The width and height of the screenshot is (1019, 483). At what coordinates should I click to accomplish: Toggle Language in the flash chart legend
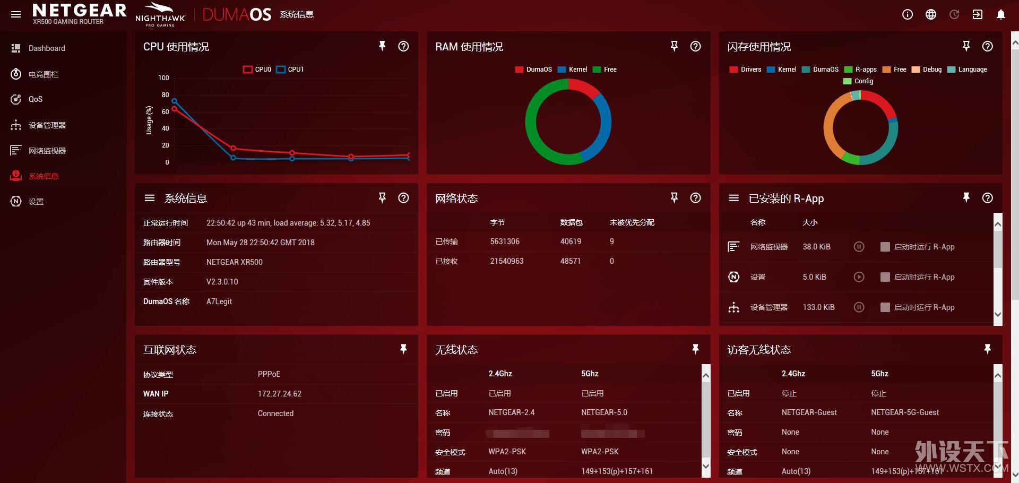coord(967,70)
